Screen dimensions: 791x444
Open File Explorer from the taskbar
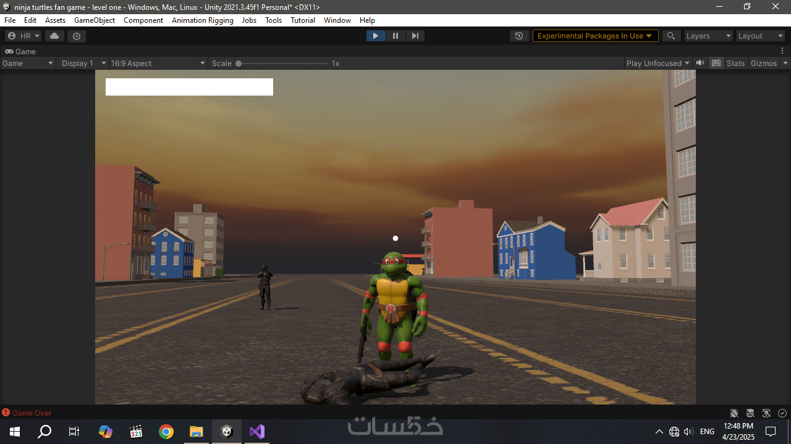[x=196, y=432]
